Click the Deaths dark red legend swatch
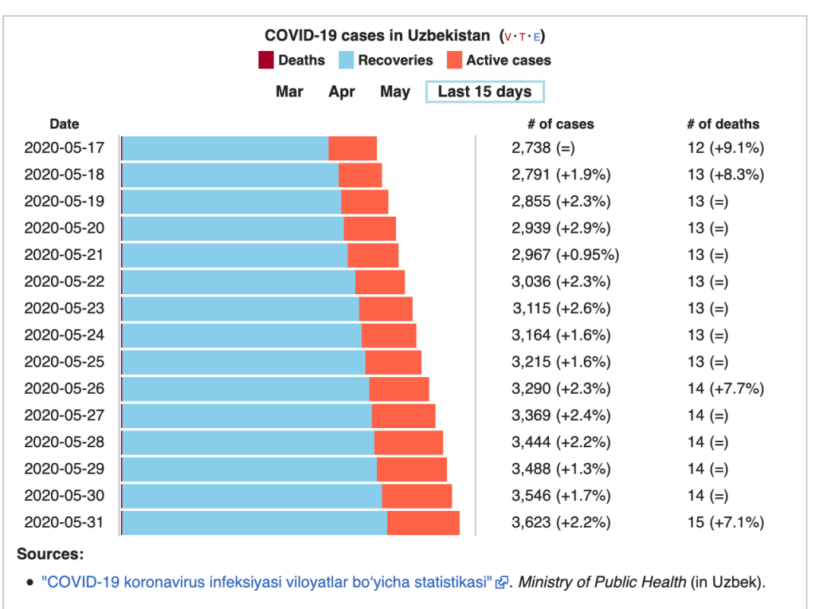This screenshot has height=609, width=815. point(266,60)
